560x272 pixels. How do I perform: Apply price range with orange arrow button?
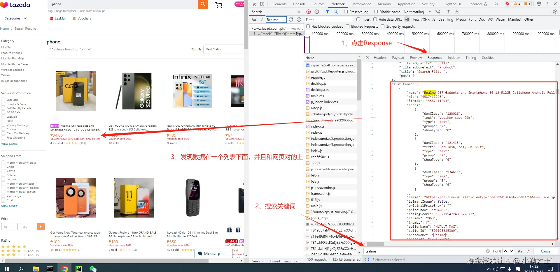pos(41,227)
